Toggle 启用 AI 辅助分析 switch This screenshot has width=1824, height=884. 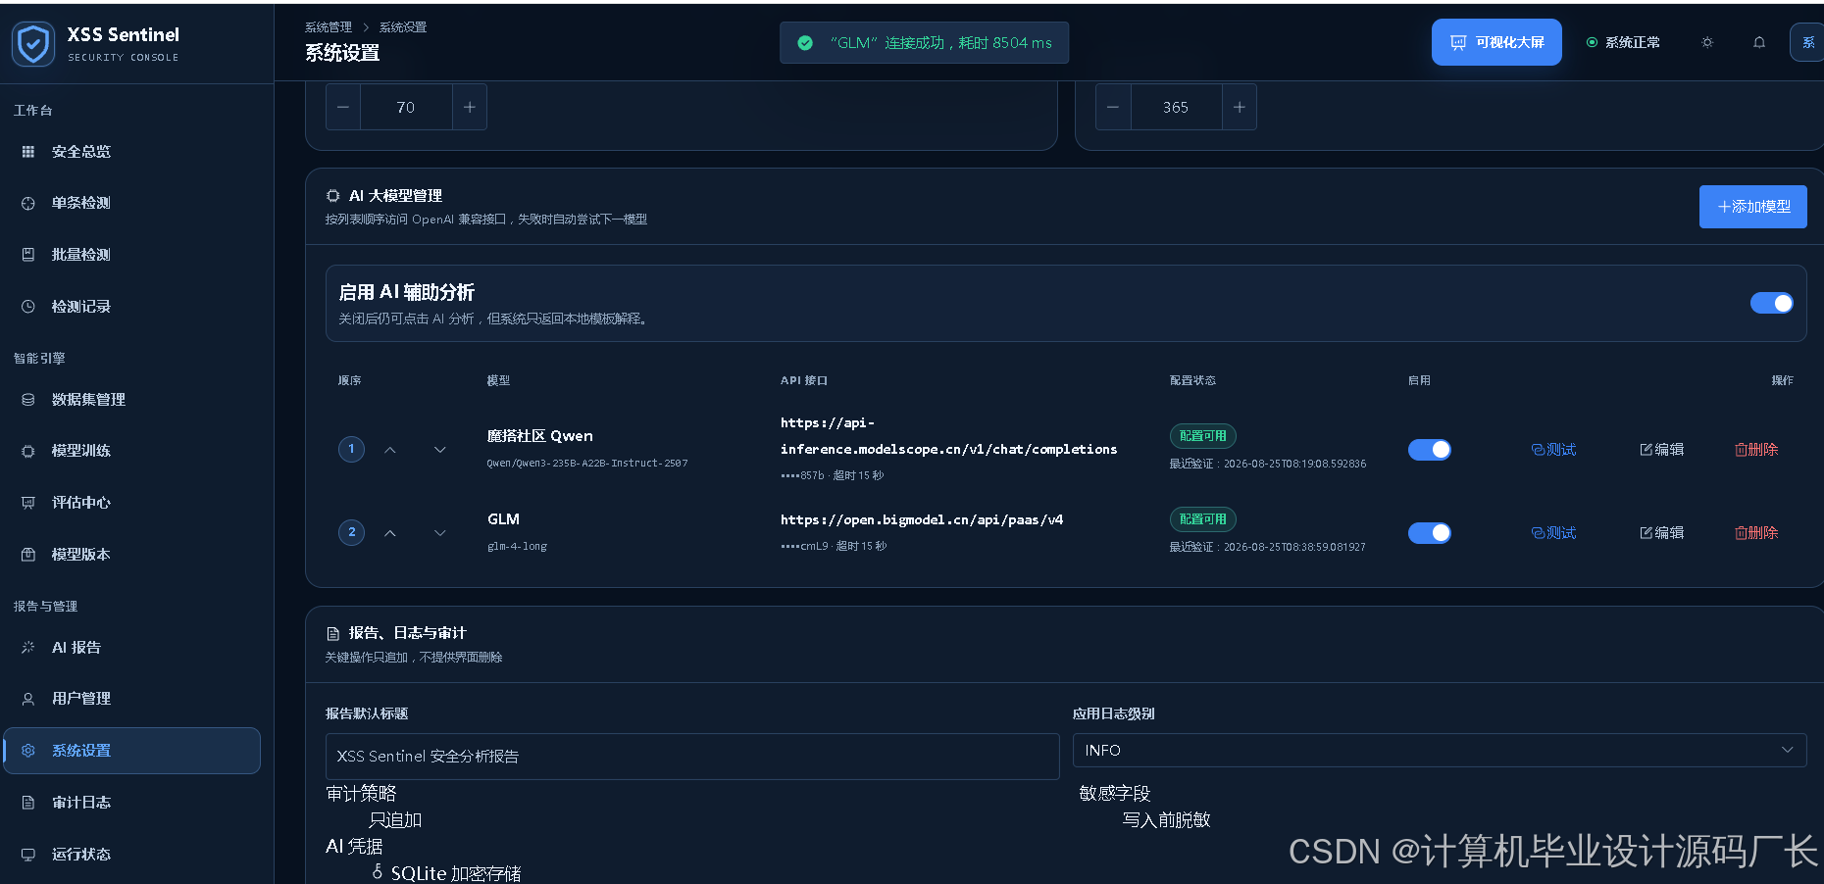[x=1772, y=303]
